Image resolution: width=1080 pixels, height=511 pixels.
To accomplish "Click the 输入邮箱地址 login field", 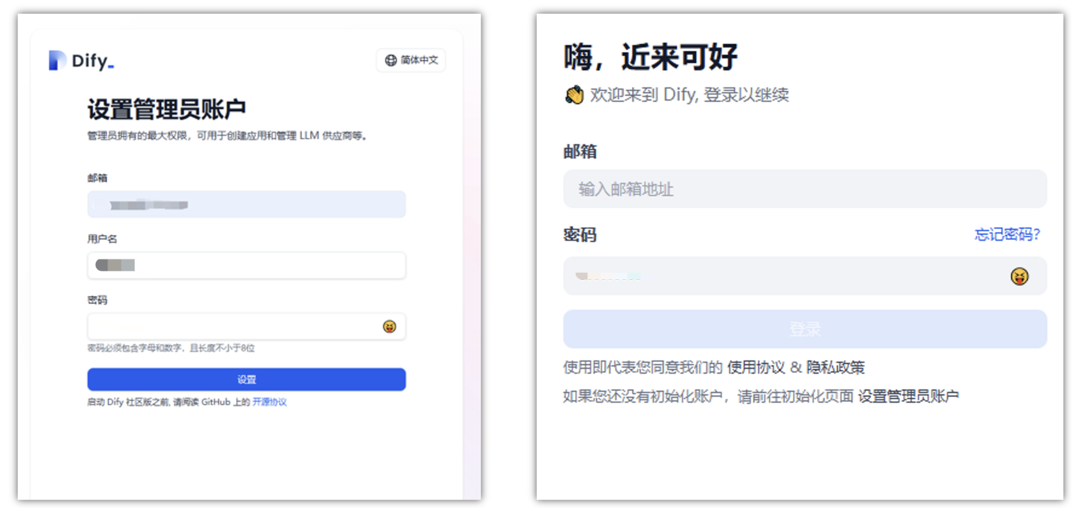I will pyautogui.click(x=805, y=190).
